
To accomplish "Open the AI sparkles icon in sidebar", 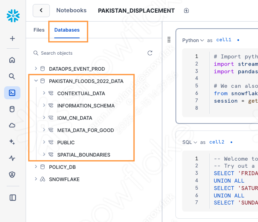I will click(12, 142).
